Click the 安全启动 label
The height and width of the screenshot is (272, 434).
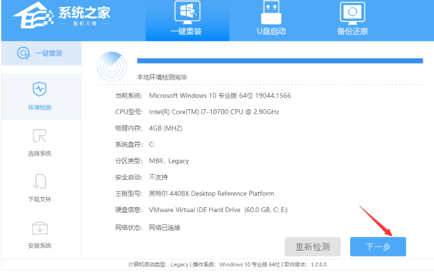pyautogui.click(x=128, y=177)
